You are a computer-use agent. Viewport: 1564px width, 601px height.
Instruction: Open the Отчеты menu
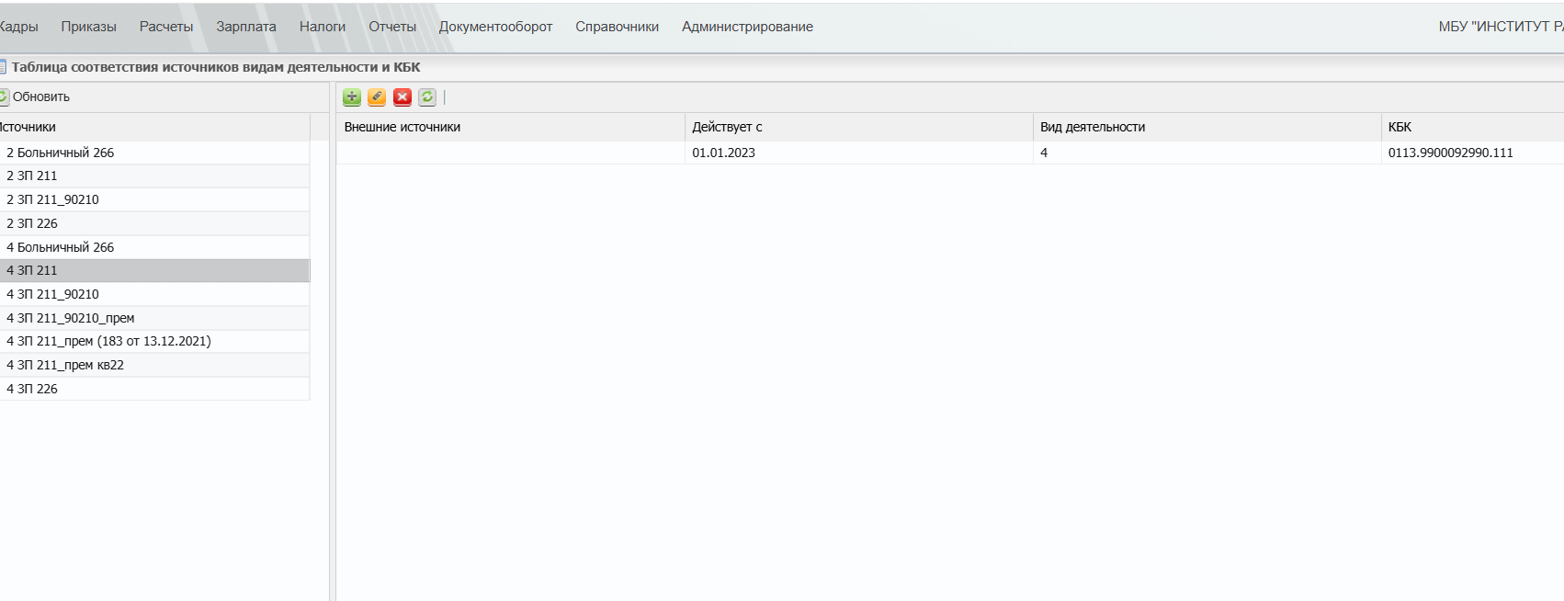pos(392,27)
